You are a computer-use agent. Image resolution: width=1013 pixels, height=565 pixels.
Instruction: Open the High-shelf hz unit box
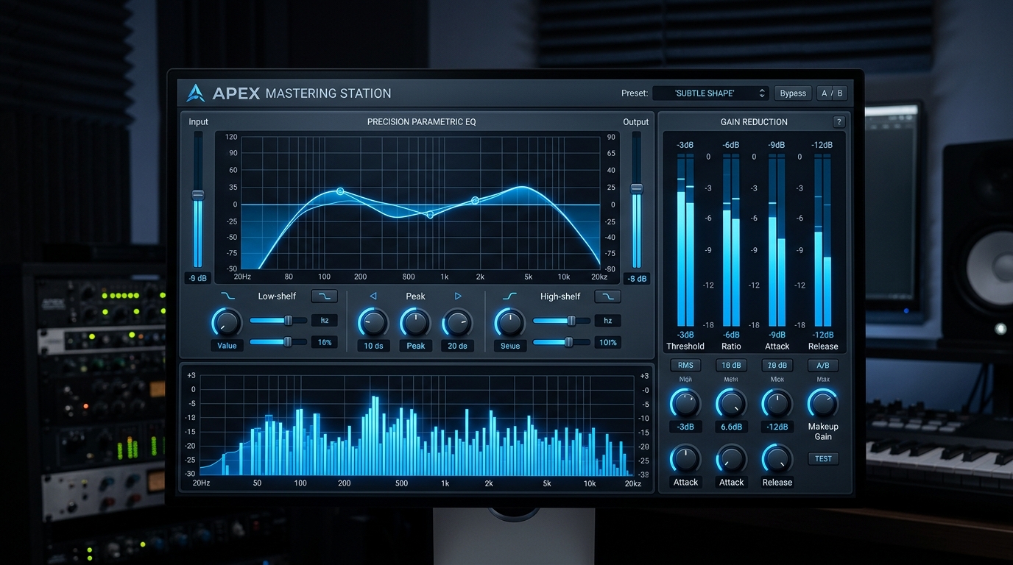608,320
